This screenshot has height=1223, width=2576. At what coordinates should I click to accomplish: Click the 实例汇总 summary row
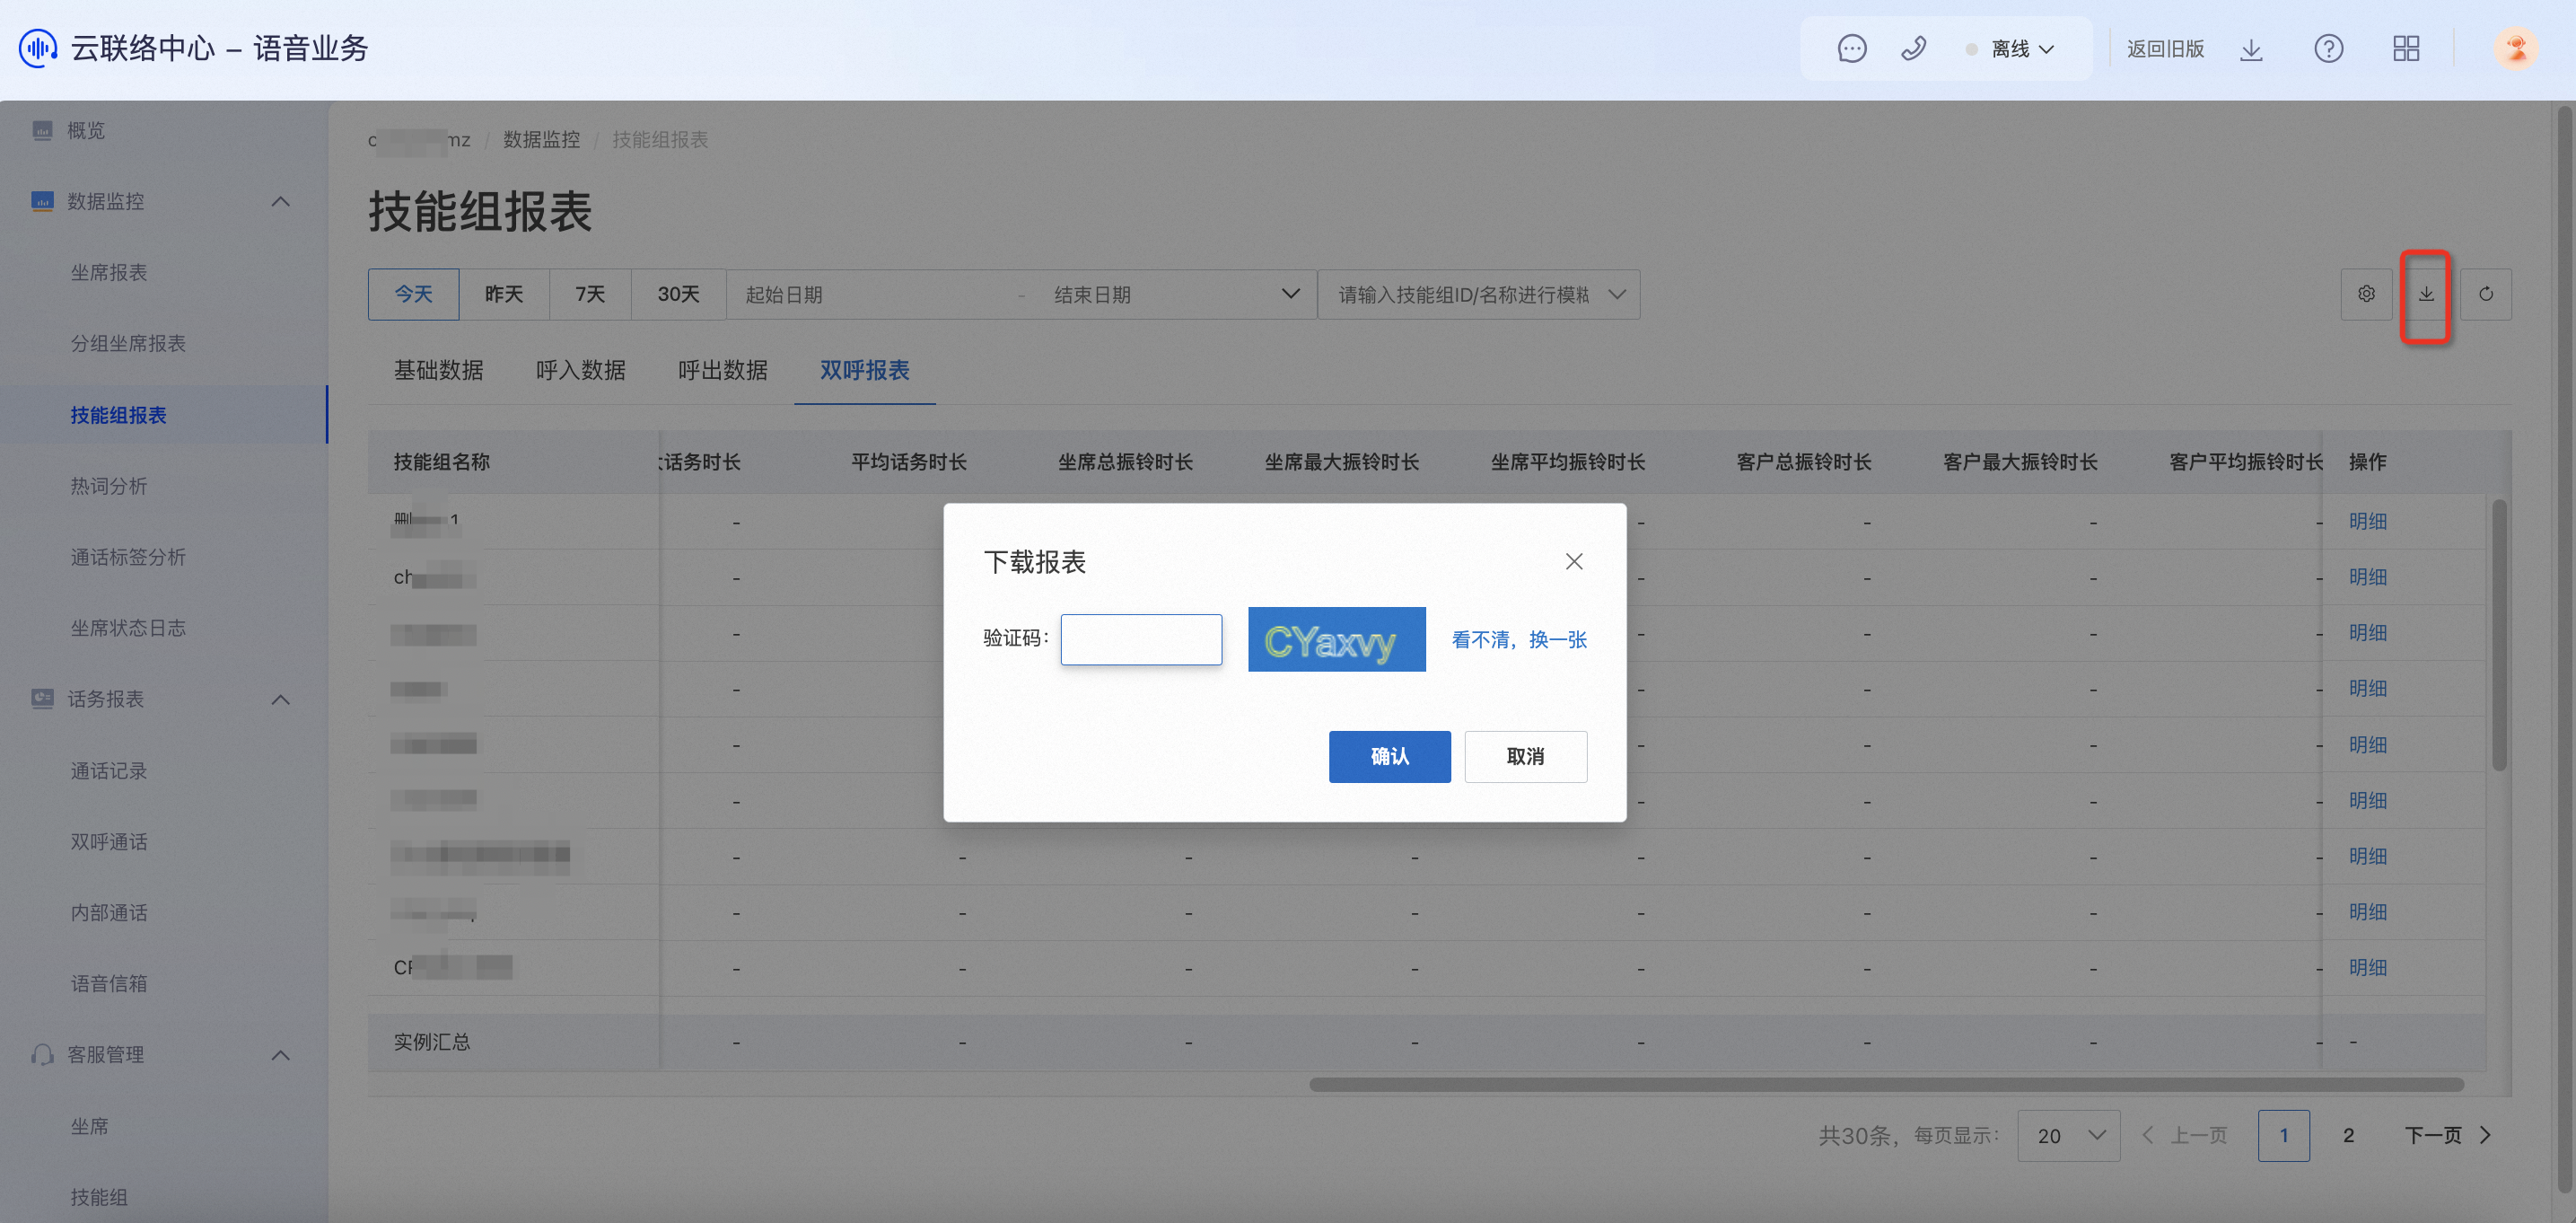(x=1426, y=1042)
